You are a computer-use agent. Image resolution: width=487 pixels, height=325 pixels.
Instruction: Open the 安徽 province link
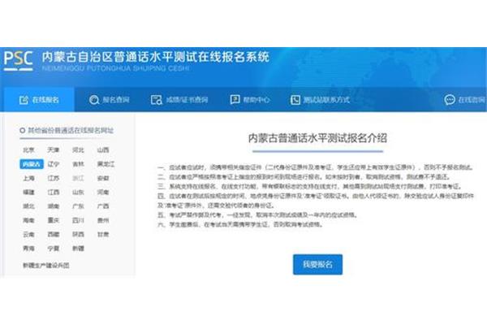[103, 178]
